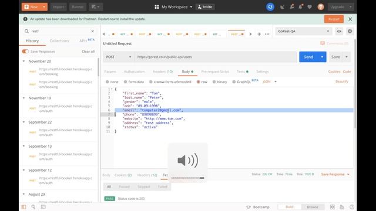
Task: Open the user avatar menu
Action: click(321, 7)
